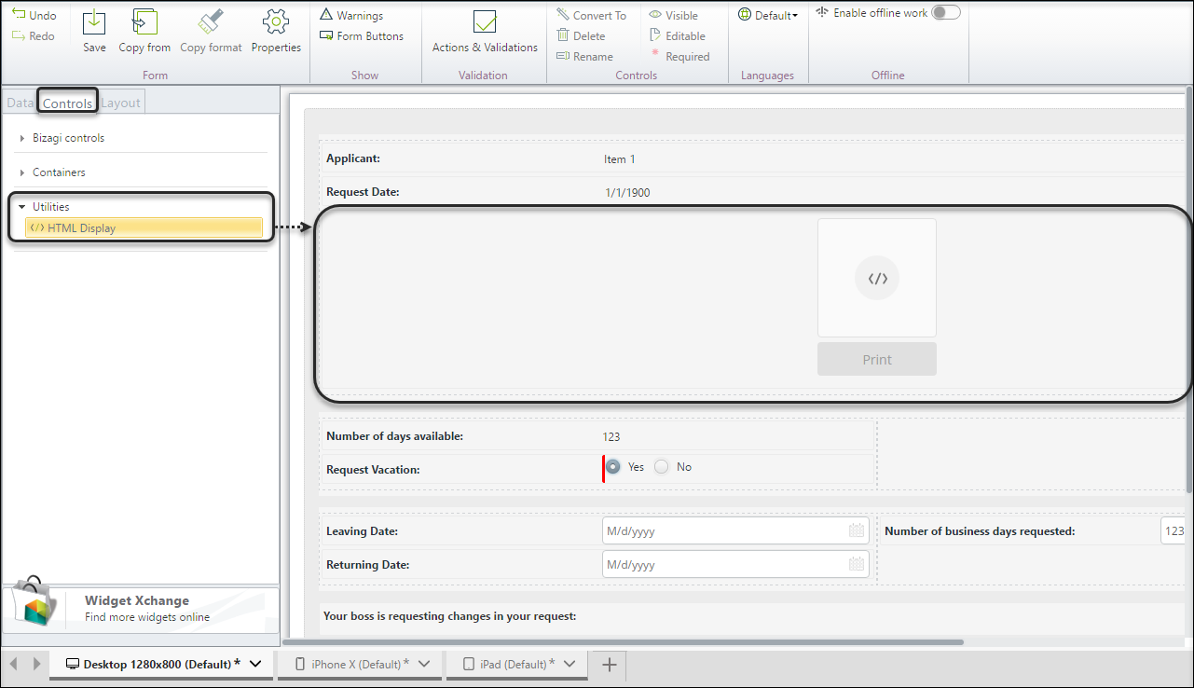
Task: Open iPad tab dropdown arrow
Action: coord(570,664)
